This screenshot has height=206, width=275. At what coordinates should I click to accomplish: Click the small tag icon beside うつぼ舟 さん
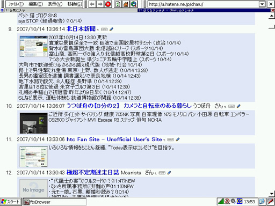tap(231, 106)
